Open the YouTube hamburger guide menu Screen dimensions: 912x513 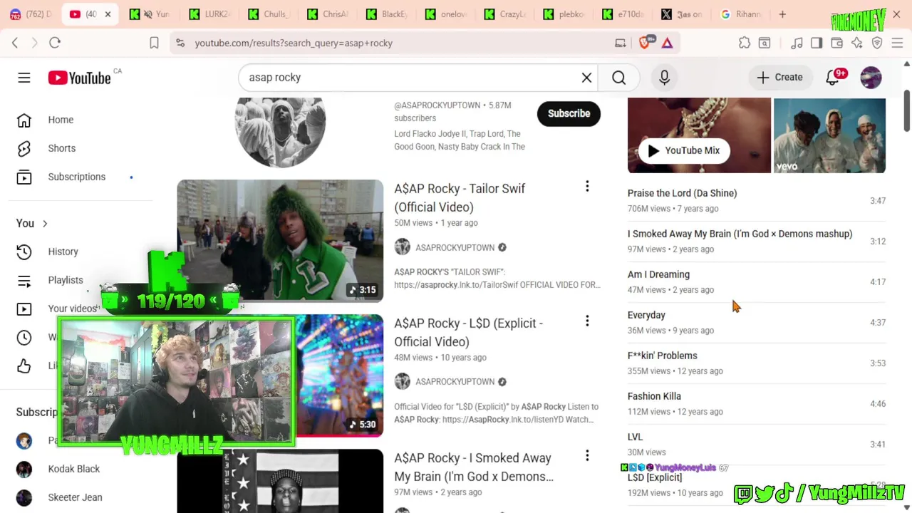pos(24,77)
